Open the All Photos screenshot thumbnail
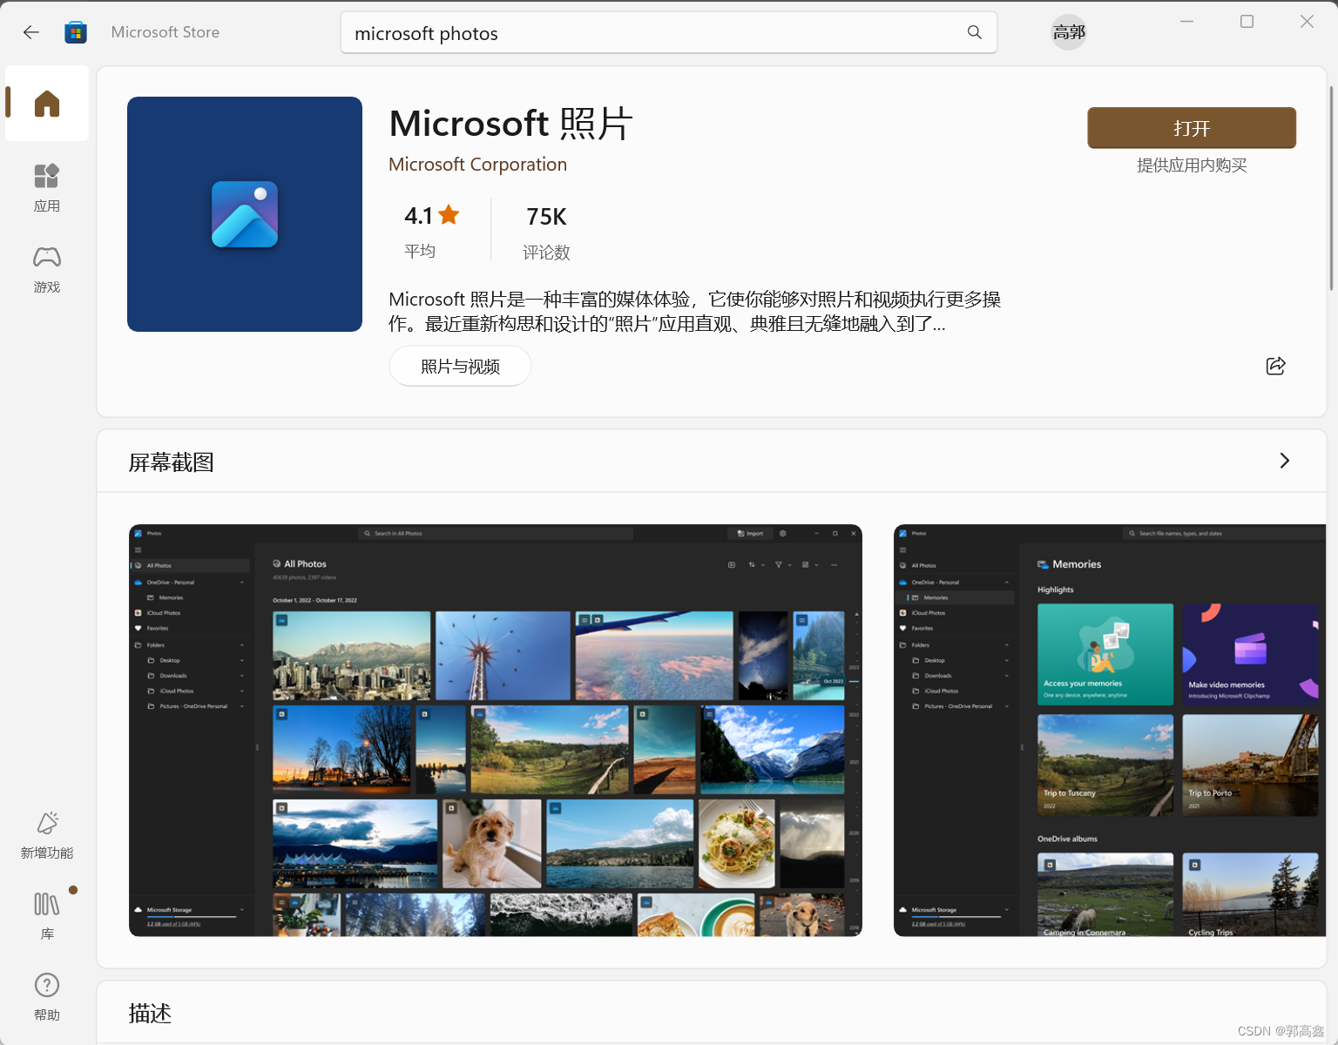 pos(496,731)
